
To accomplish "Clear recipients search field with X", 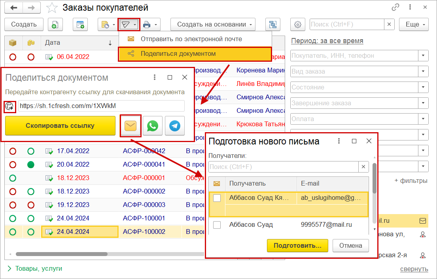I will point(363,167).
